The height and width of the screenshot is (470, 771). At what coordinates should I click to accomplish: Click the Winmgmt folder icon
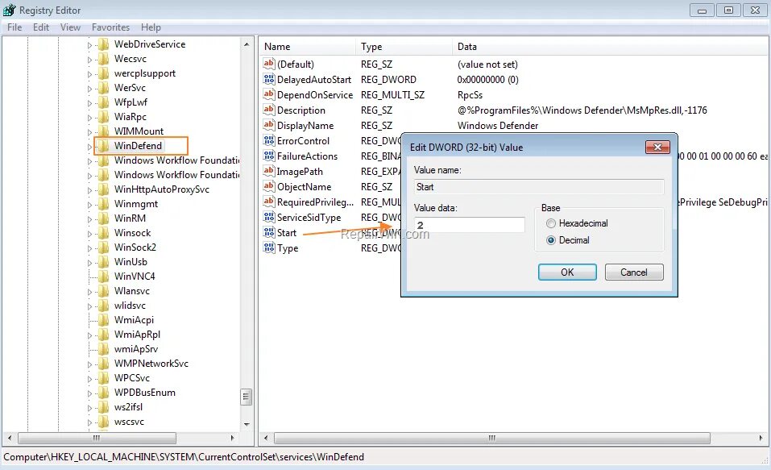[x=103, y=204]
